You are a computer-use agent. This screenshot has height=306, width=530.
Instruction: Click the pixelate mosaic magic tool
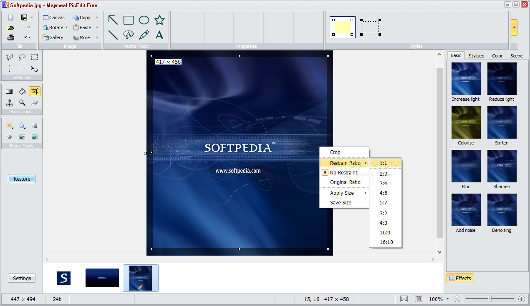click(x=35, y=125)
